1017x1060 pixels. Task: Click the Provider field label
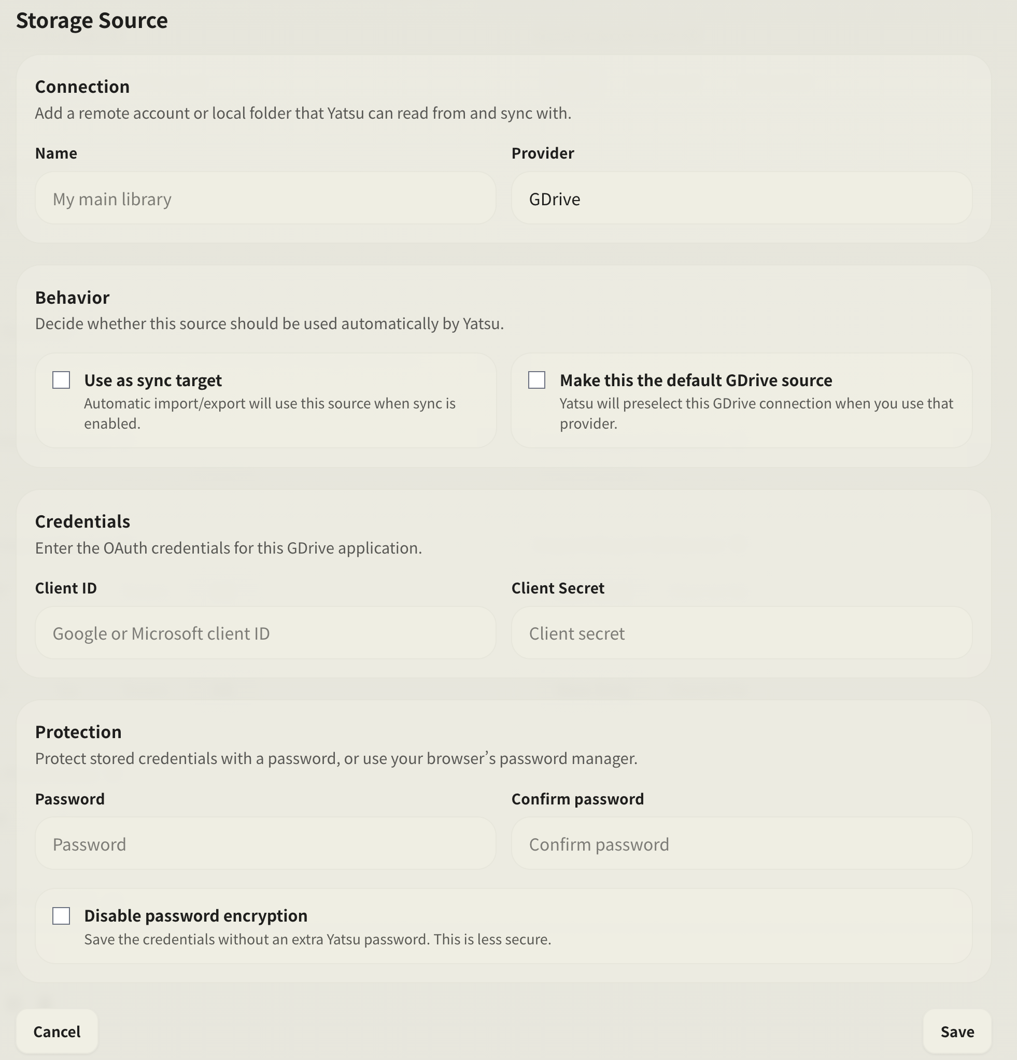[543, 153]
